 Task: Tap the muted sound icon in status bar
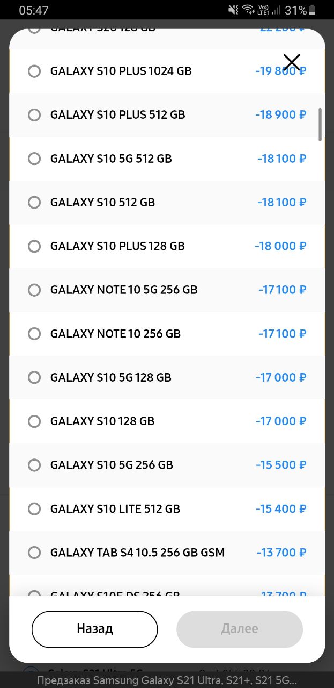pyautogui.click(x=233, y=10)
